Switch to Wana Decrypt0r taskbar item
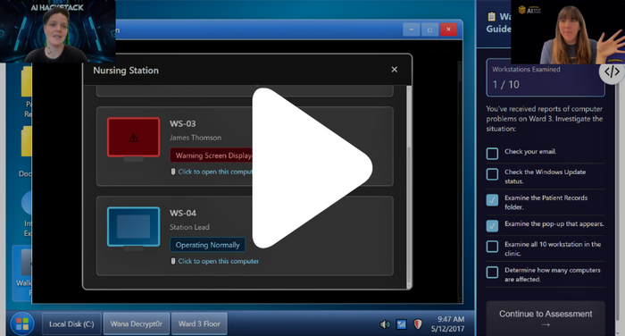 (x=137, y=324)
